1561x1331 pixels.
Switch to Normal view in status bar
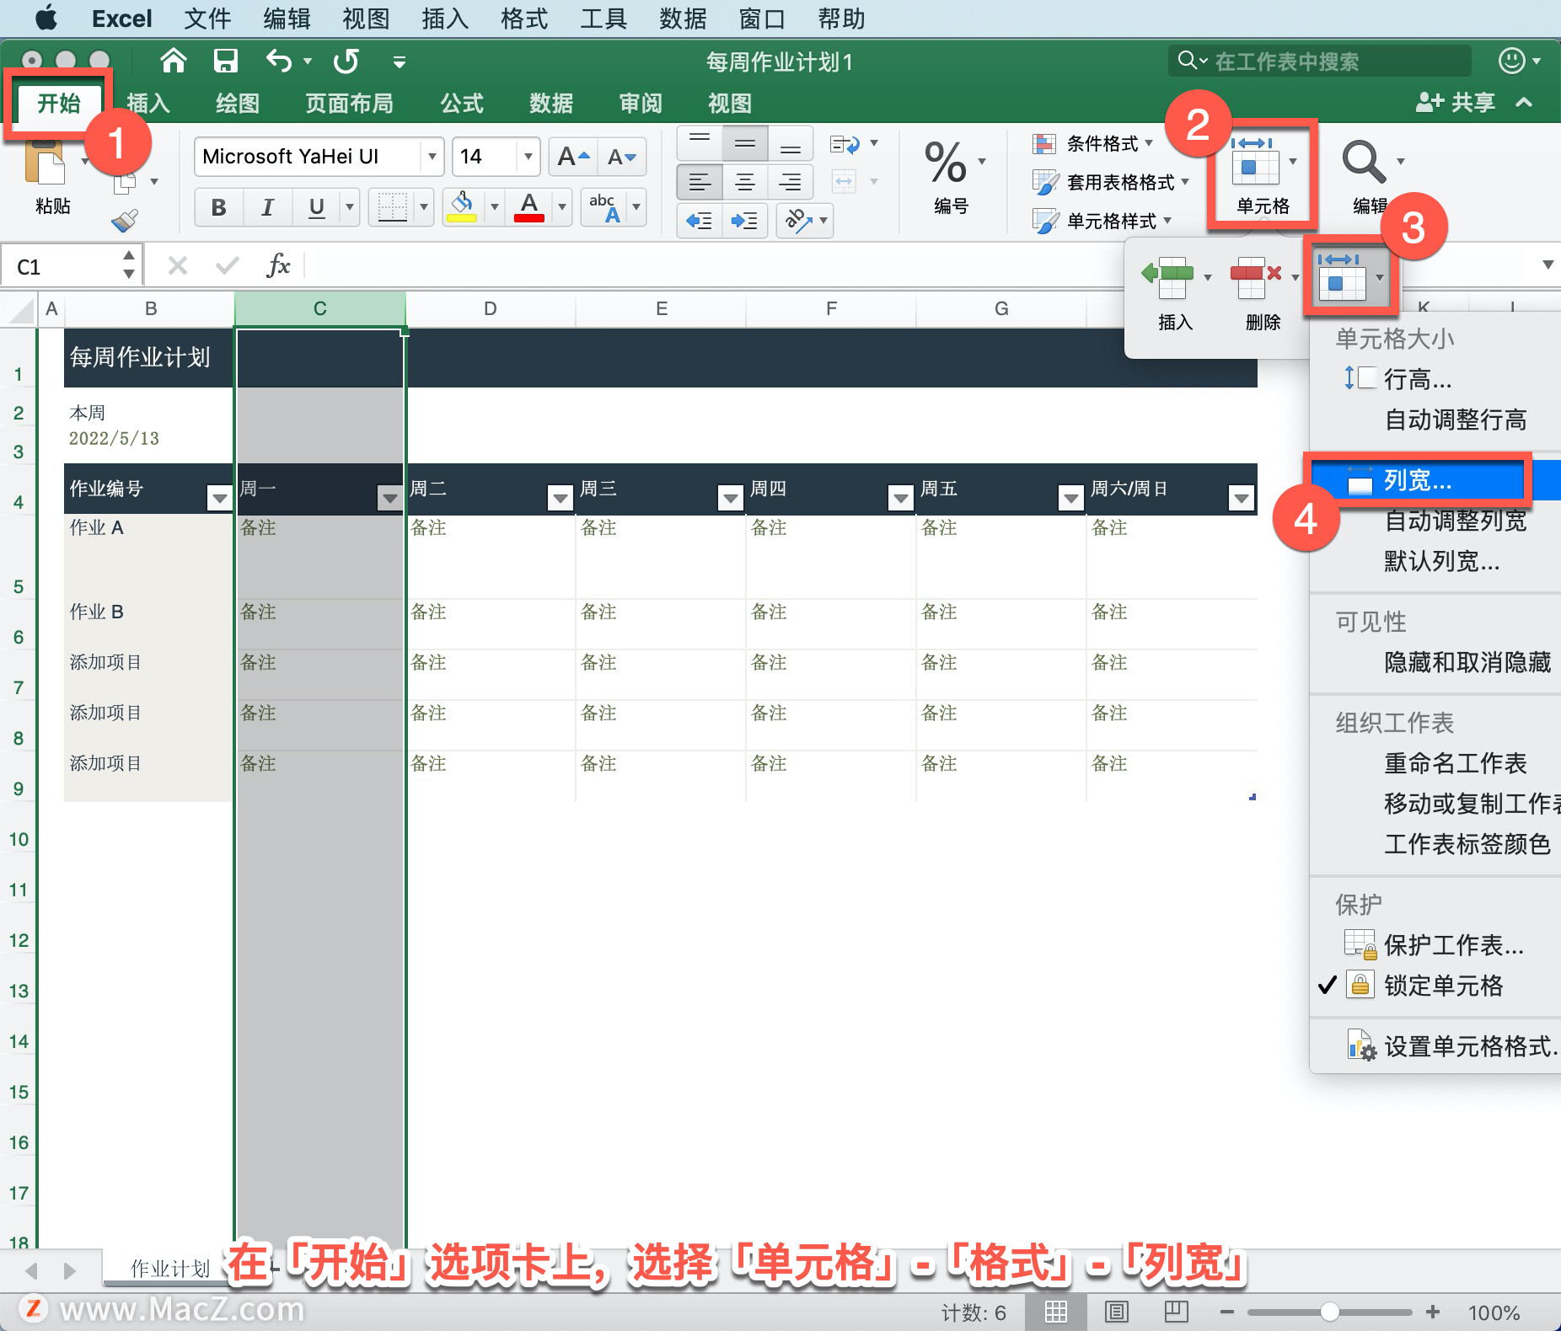pyautogui.click(x=1056, y=1311)
